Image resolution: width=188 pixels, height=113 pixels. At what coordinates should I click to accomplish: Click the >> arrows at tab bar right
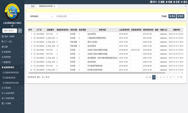(186, 6)
